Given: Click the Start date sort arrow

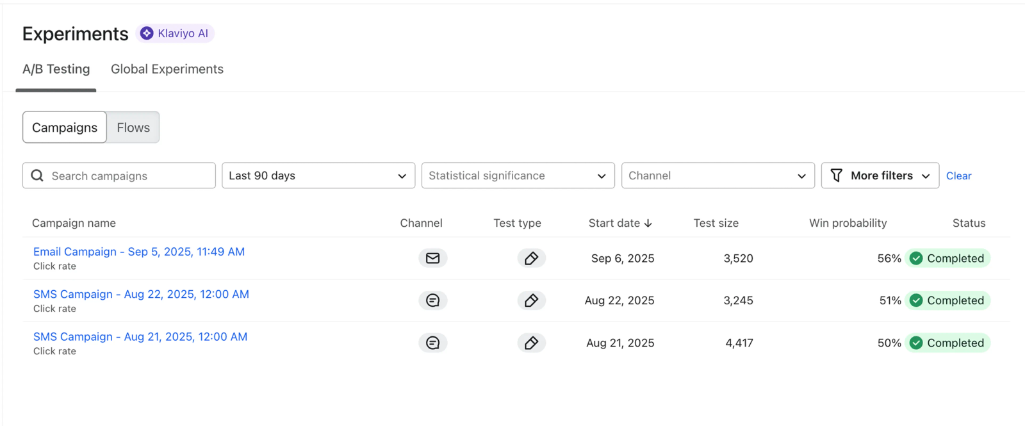Looking at the screenshot, I should [x=648, y=223].
